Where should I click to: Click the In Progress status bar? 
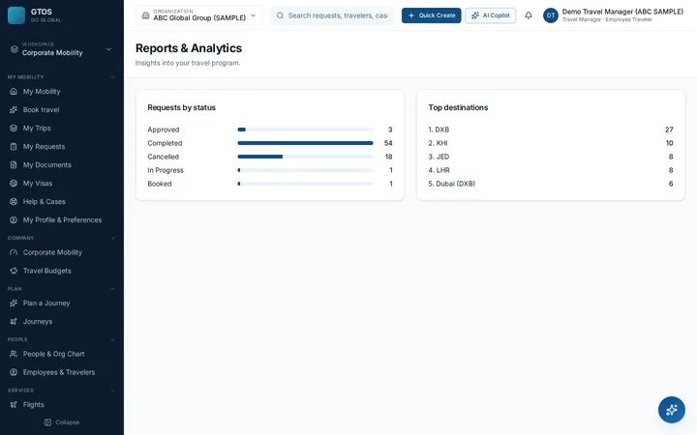pos(305,170)
